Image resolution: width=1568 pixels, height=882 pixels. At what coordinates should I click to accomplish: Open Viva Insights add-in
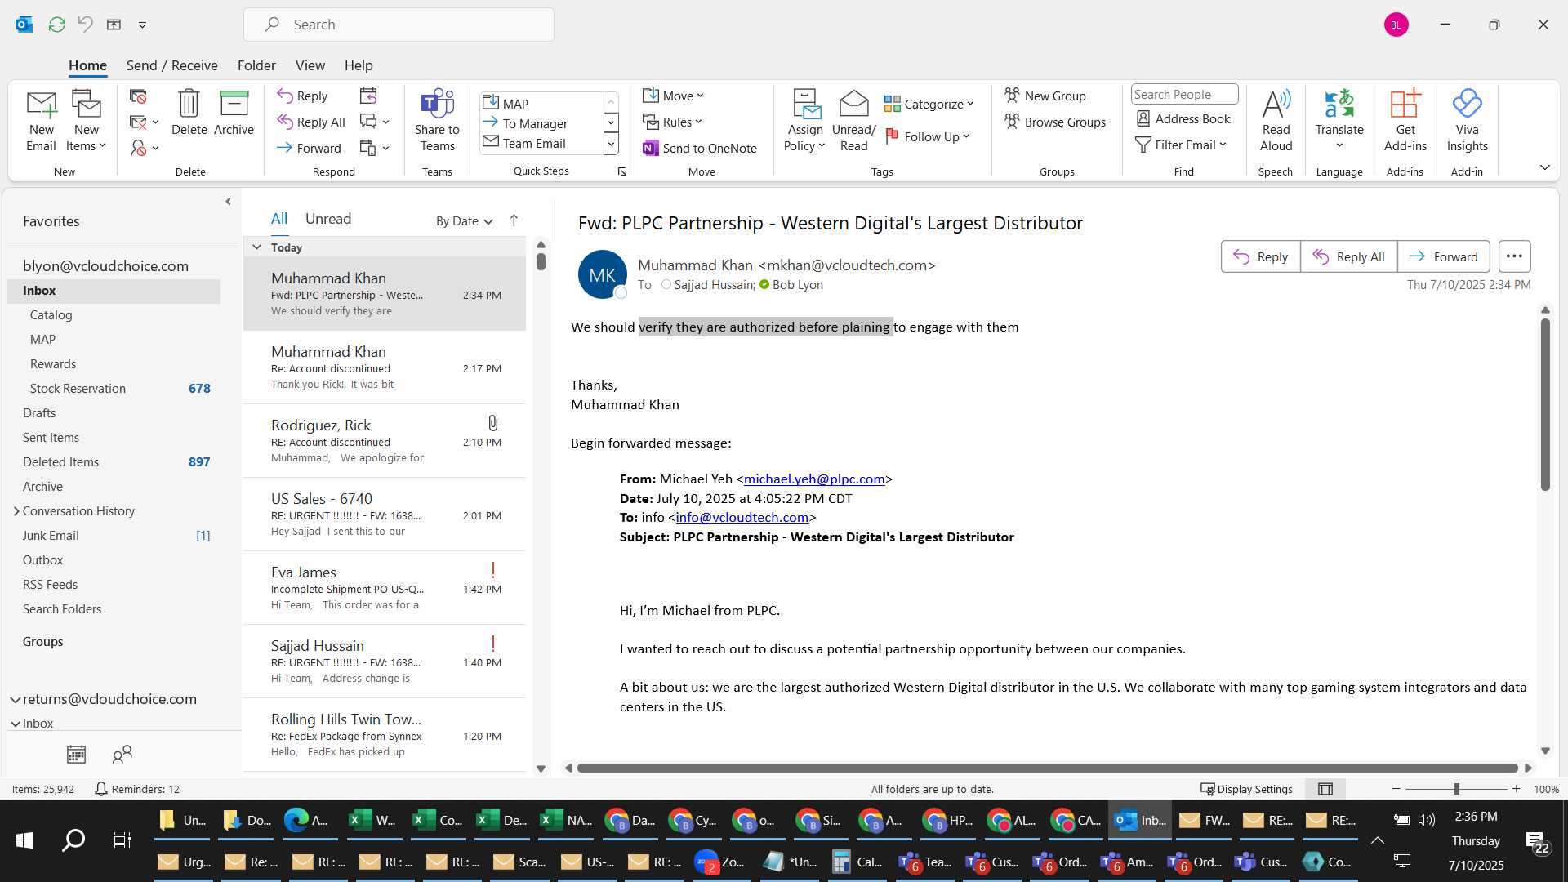[x=1467, y=121]
